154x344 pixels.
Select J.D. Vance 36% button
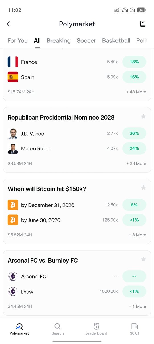pyautogui.click(x=134, y=134)
